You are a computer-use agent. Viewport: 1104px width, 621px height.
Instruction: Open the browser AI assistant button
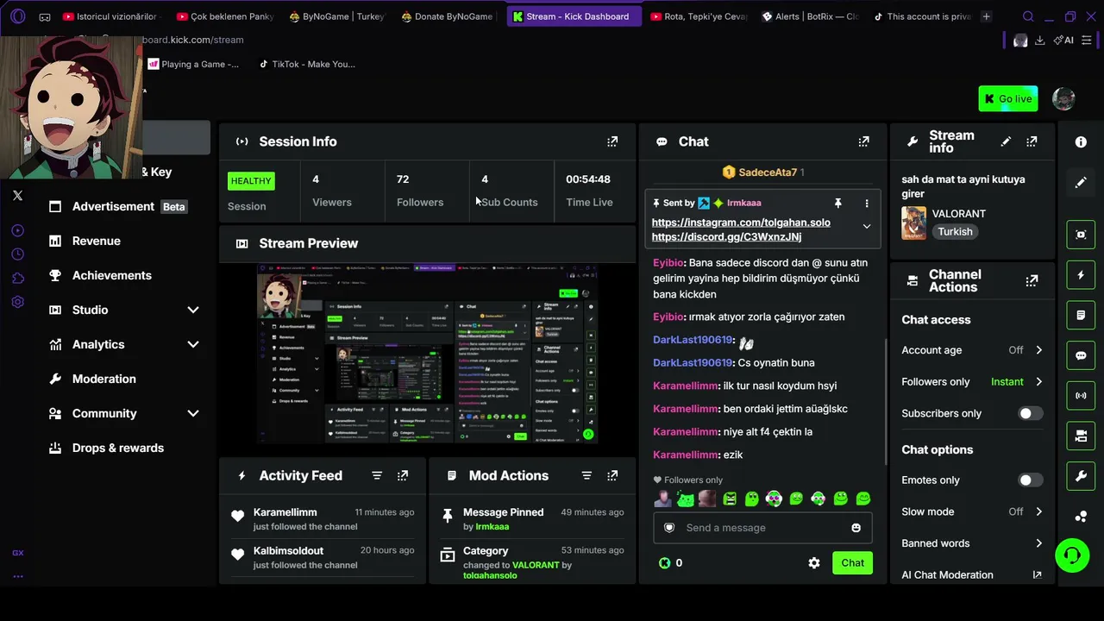[1063, 41]
